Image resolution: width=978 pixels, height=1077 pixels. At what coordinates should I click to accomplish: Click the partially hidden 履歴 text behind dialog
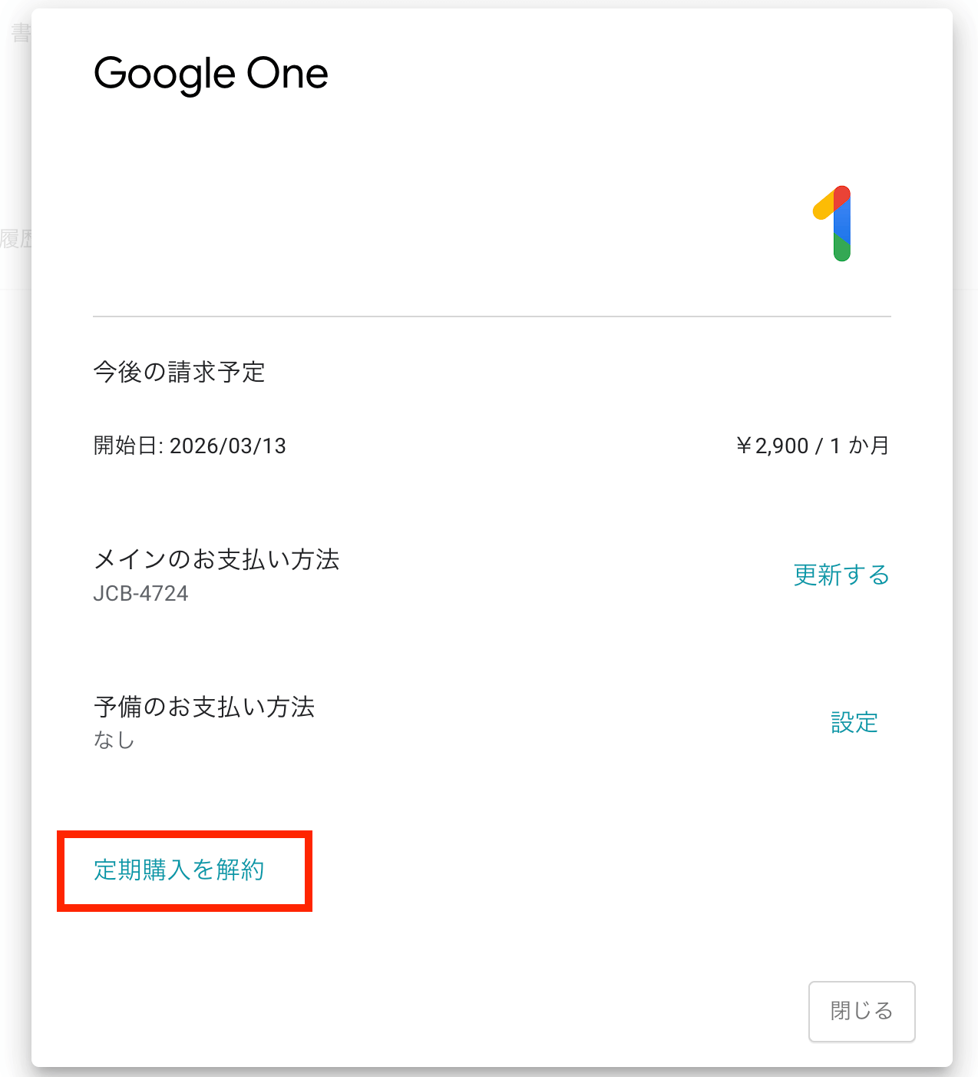click(15, 239)
